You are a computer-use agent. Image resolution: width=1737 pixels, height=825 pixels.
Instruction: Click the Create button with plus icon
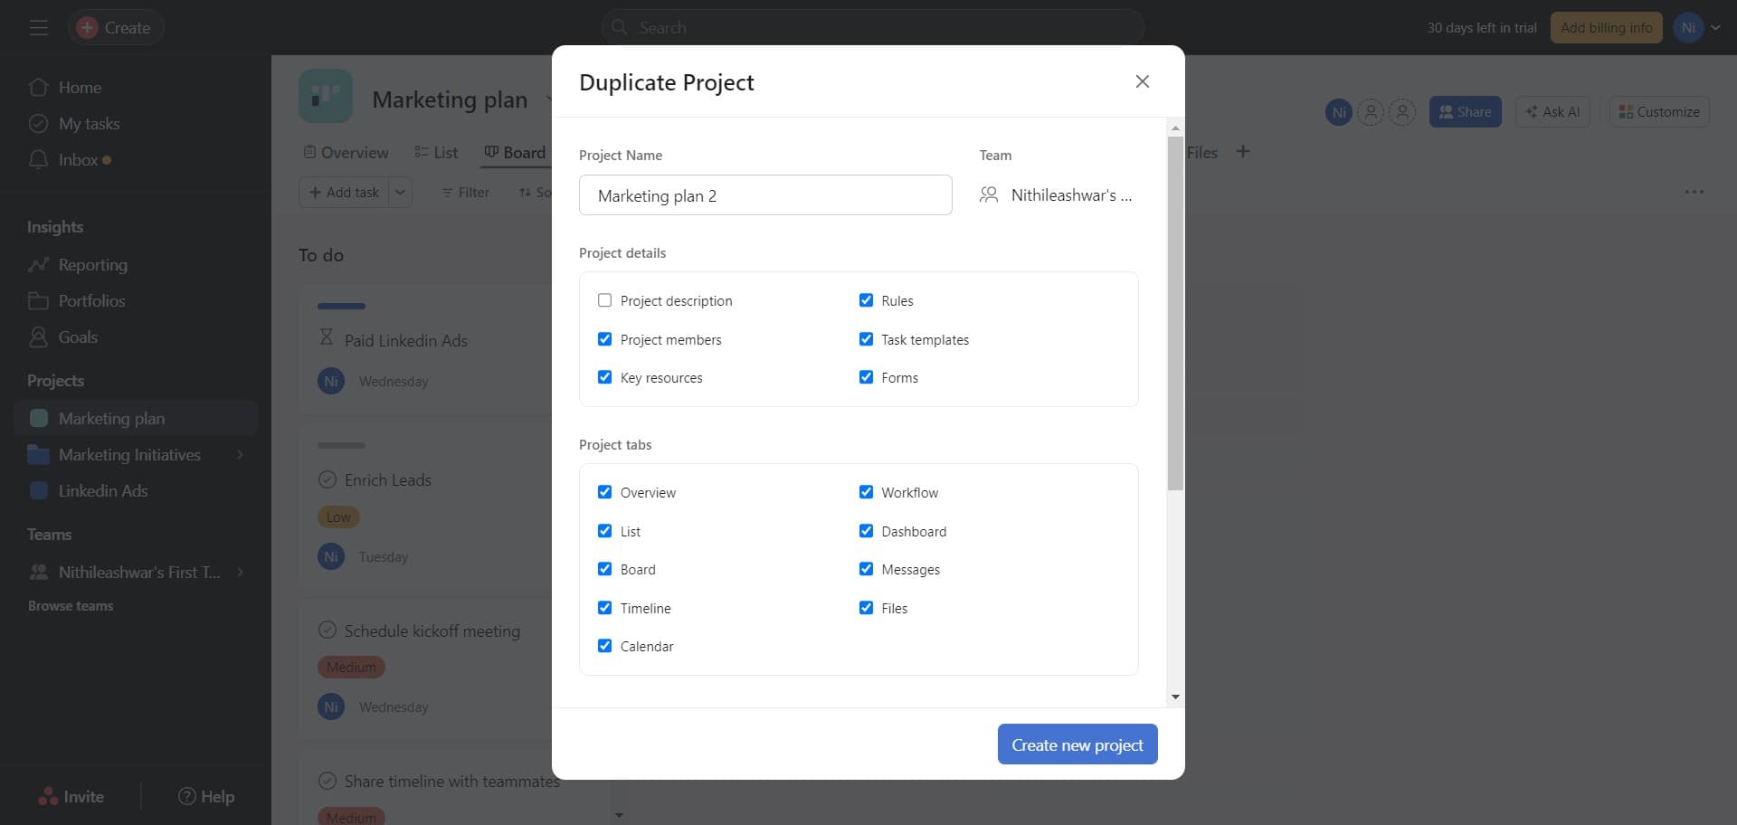tap(115, 27)
